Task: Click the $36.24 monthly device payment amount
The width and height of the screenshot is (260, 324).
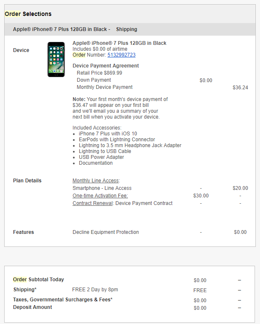Action: pyautogui.click(x=240, y=88)
